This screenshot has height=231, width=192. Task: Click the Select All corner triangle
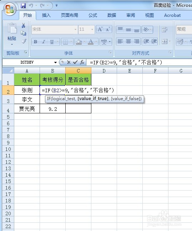point(8,70)
